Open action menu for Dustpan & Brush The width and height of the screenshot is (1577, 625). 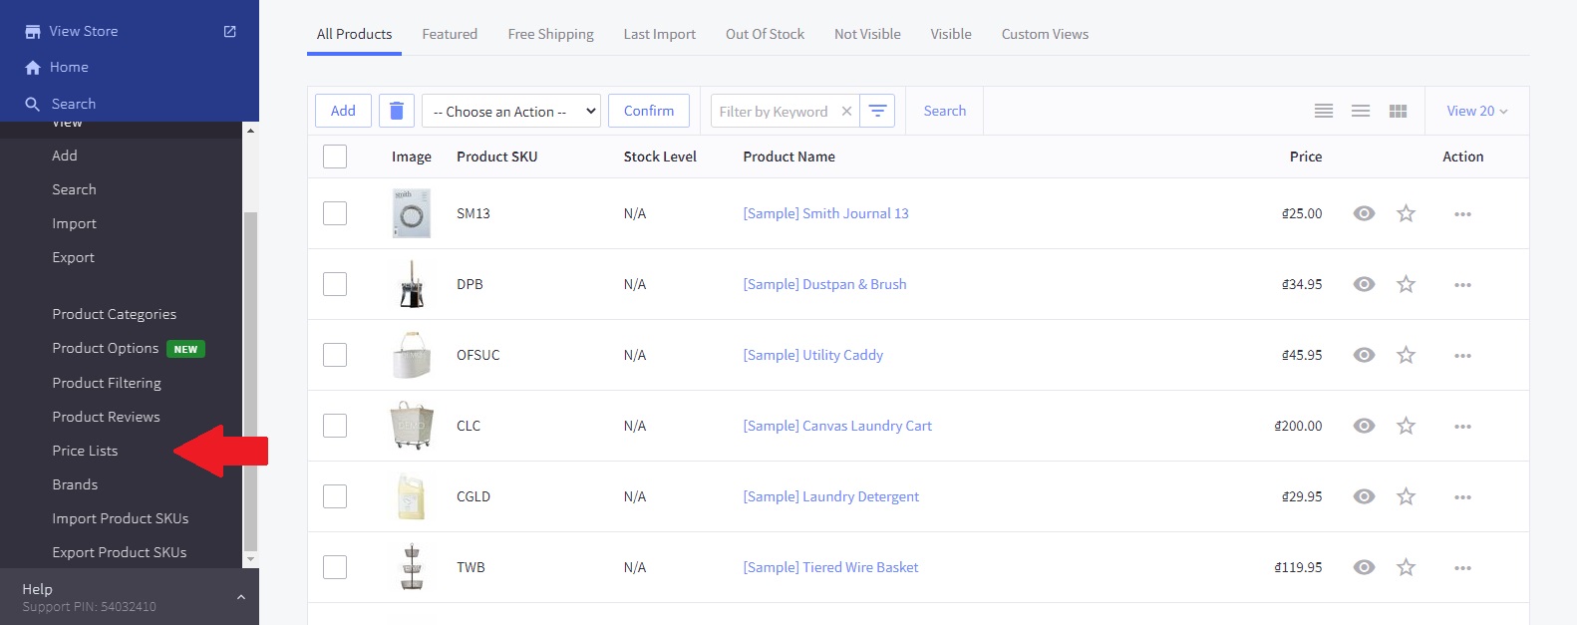(x=1462, y=284)
